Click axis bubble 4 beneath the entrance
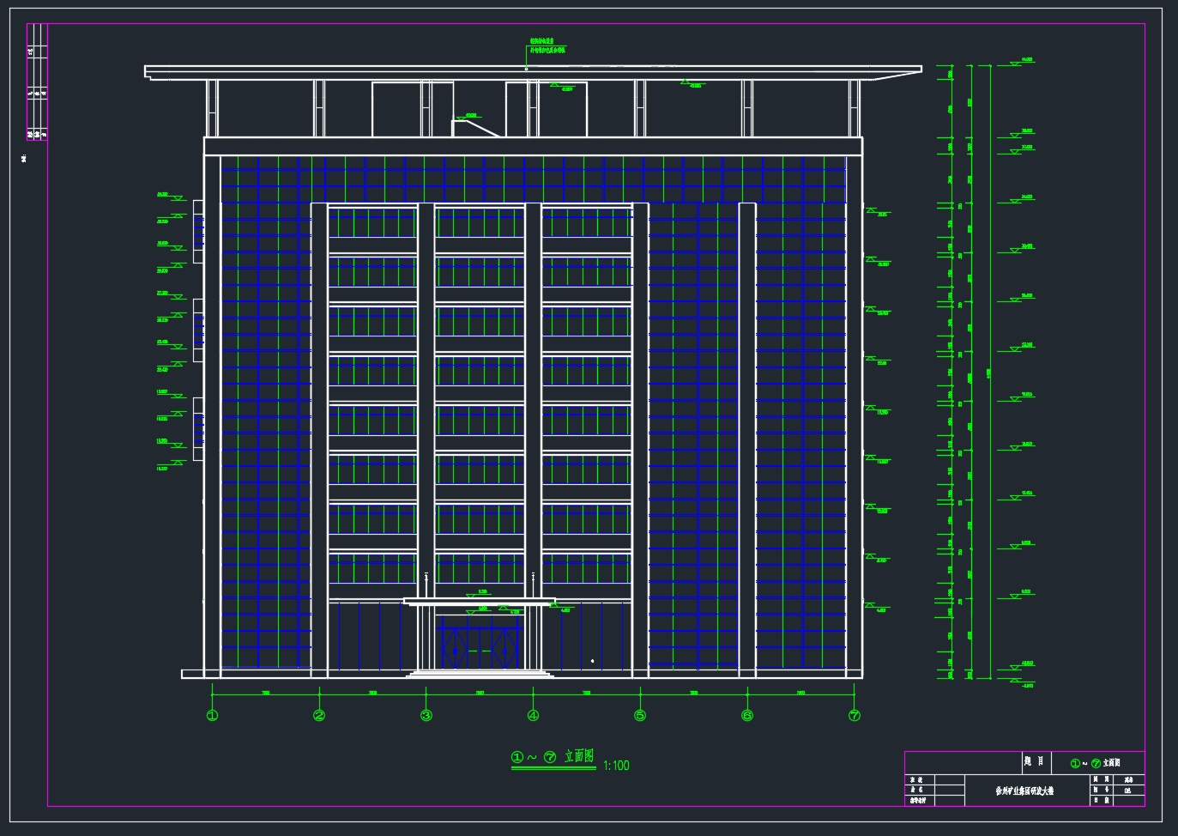This screenshot has height=836, width=1178. 533,716
